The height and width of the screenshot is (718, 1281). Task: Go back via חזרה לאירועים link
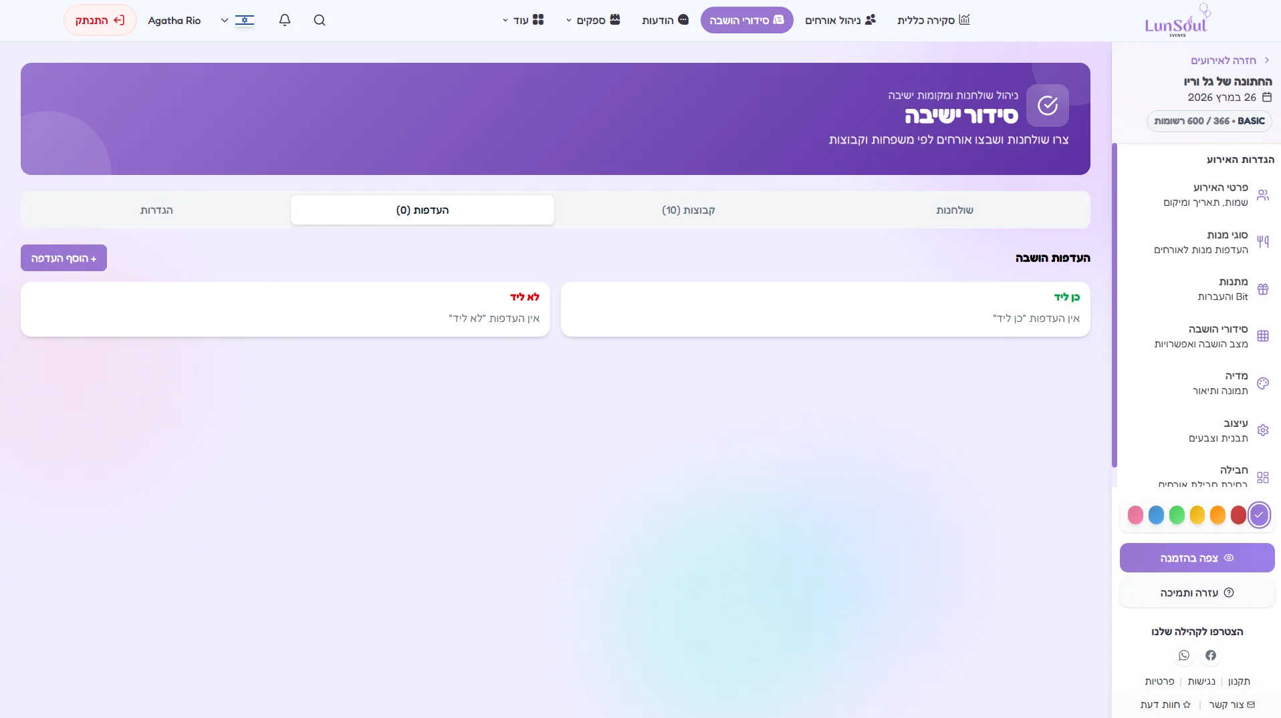click(x=1230, y=60)
